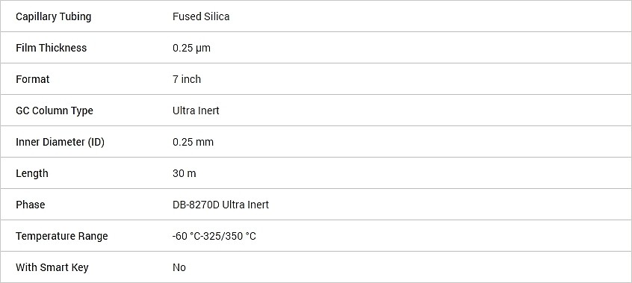Select the 7 inch value
This screenshot has width=632, height=283.
click(187, 79)
